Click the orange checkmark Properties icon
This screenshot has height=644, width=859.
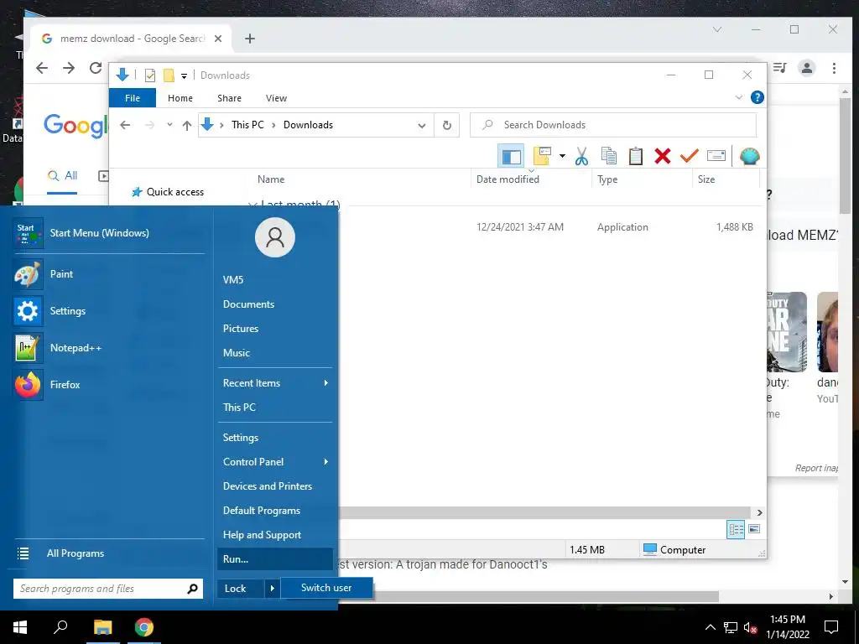(x=689, y=156)
